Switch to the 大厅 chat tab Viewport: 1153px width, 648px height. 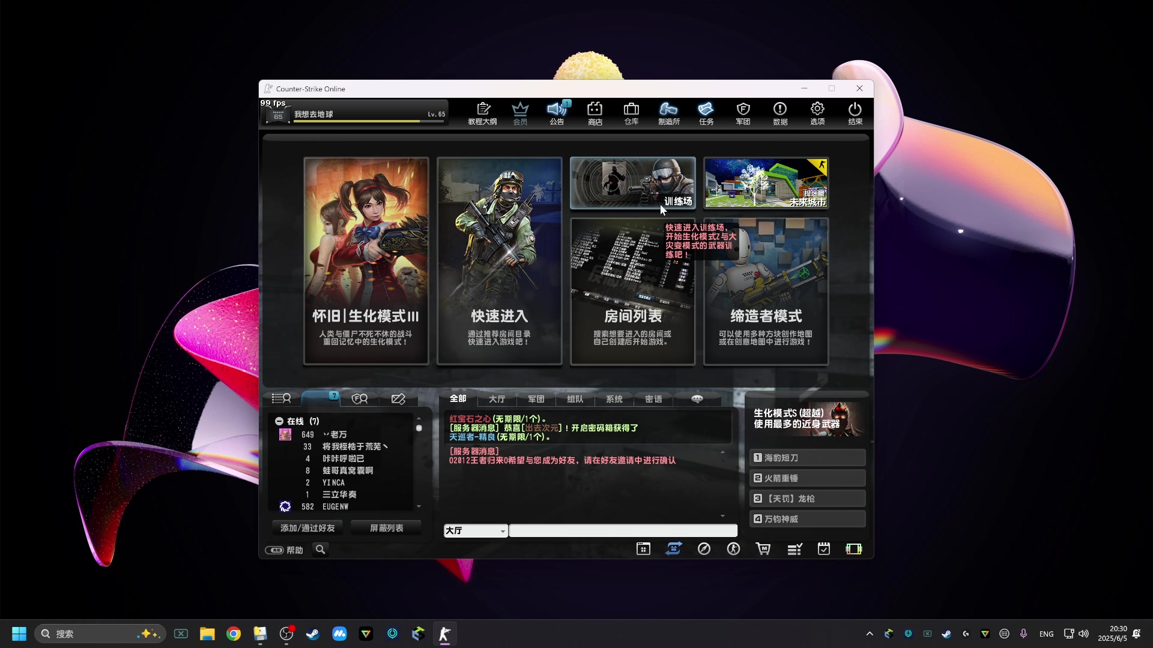pyautogui.click(x=497, y=399)
